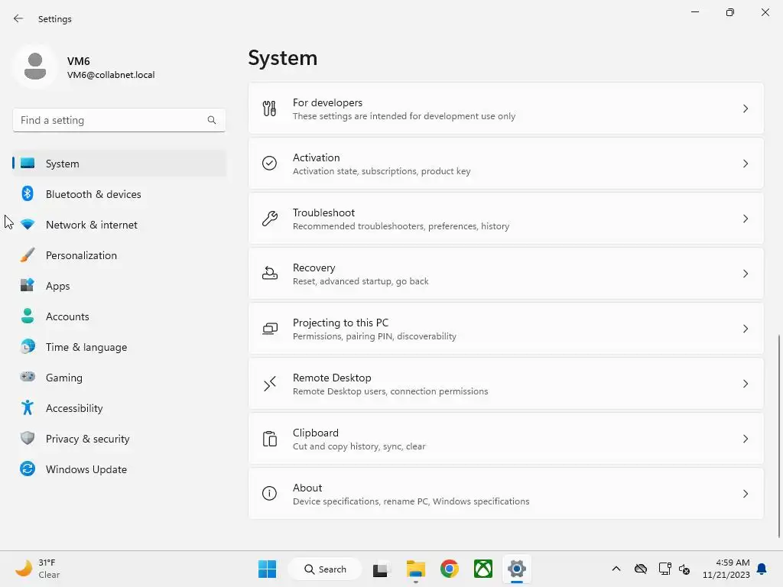Viewport: 783px width, 587px height.
Task: Click the back arrow beside Settings title
Action: pyautogui.click(x=18, y=18)
